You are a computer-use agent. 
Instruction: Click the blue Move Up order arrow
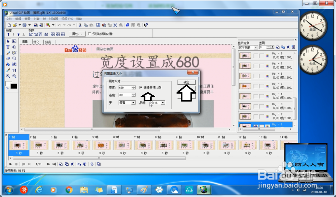(8, 34)
